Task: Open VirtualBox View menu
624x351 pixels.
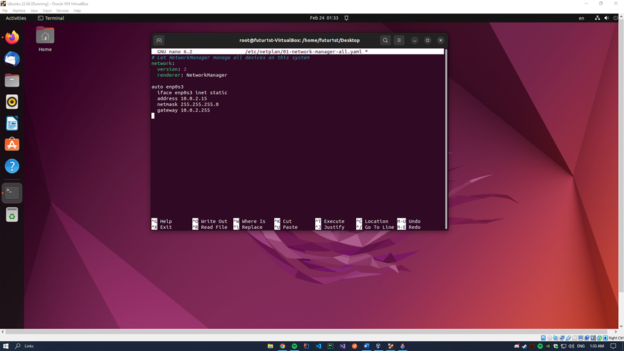Action: point(34,11)
